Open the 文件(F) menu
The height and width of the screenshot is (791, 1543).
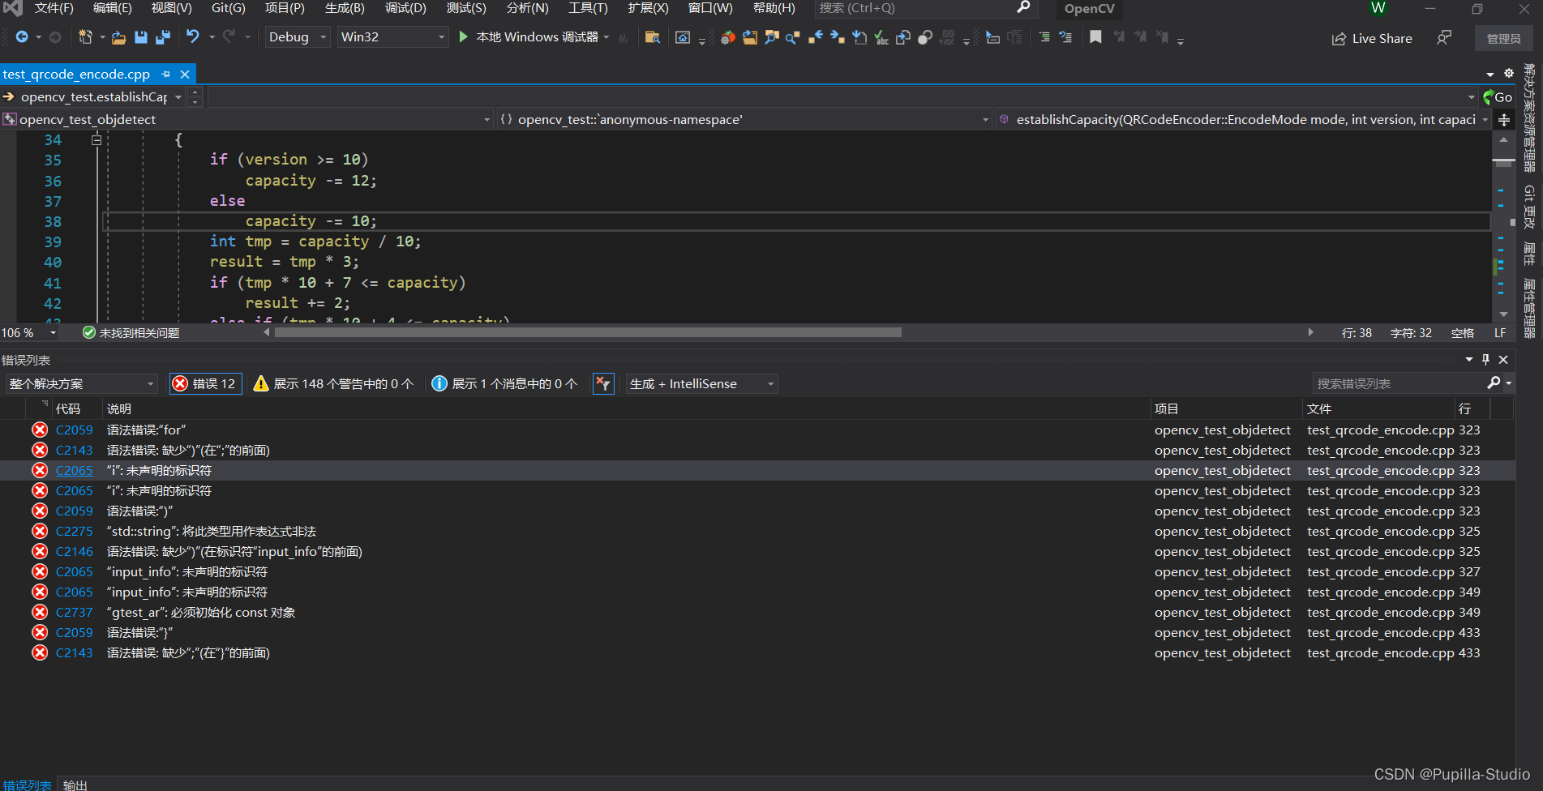54,8
